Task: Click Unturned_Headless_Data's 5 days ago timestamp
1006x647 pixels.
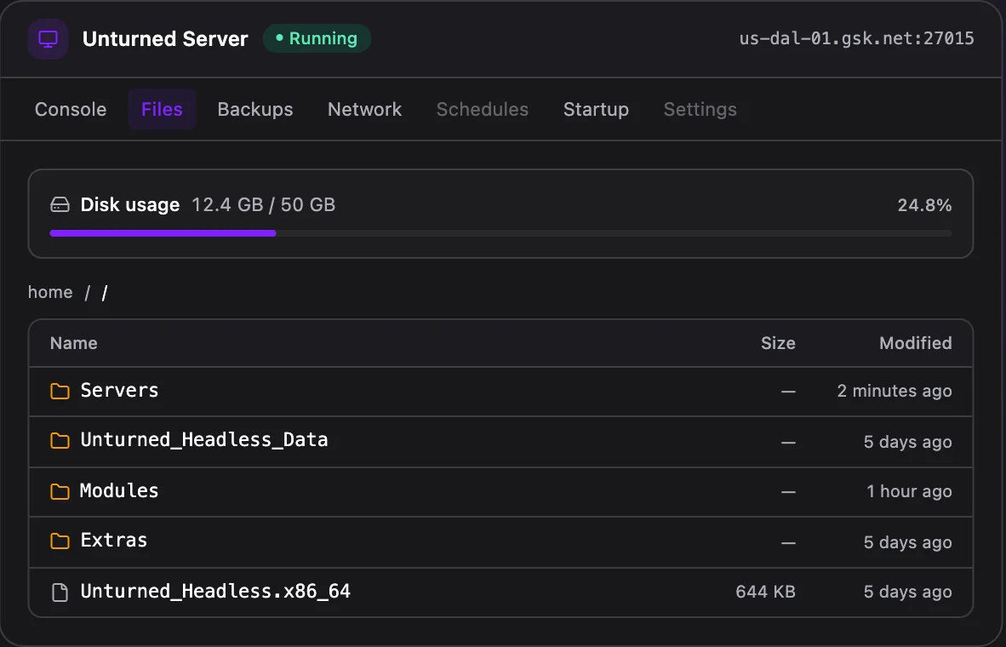Action: (x=908, y=442)
